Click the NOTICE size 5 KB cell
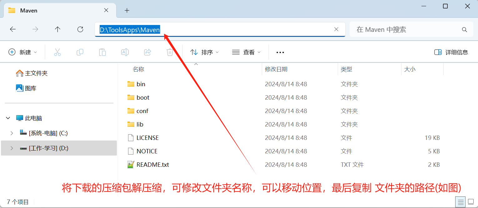This screenshot has height=208, width=478. pos(434,151)
